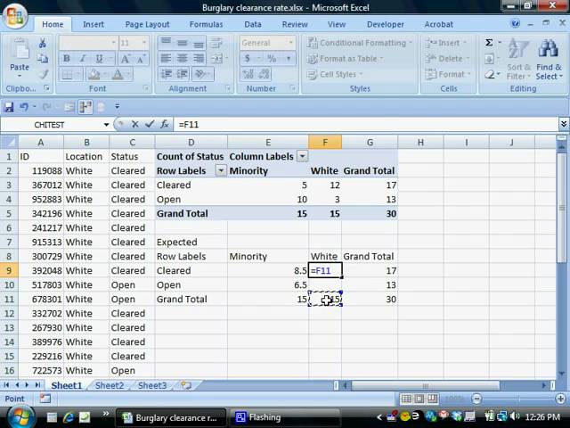The height and width of the screenshot is (428, 570).
Task: Click the Borders icon
Action: (68, 75)
